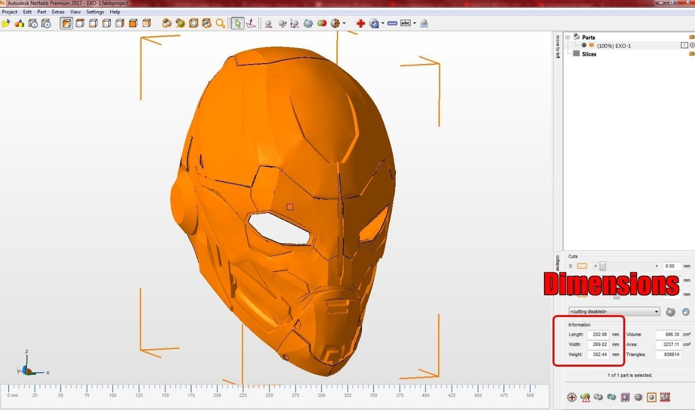The image size is (695, 410).
Task: Toggle the X cut plane button
Action: click(x=582, y=266)
